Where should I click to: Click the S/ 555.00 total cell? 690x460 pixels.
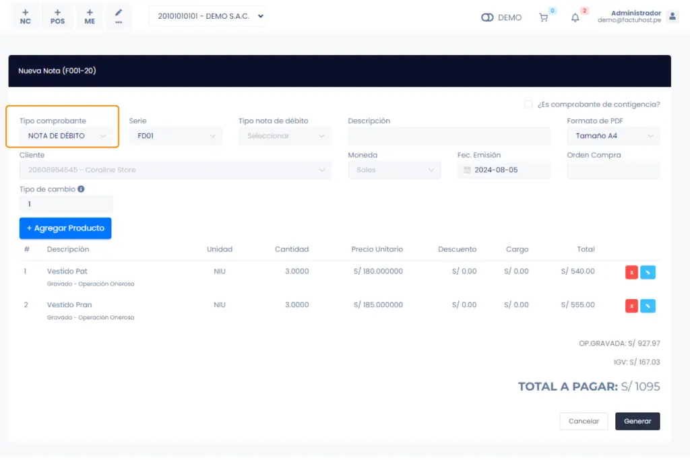tap(577, 305)
